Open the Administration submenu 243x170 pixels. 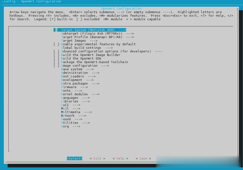(80, 73)
